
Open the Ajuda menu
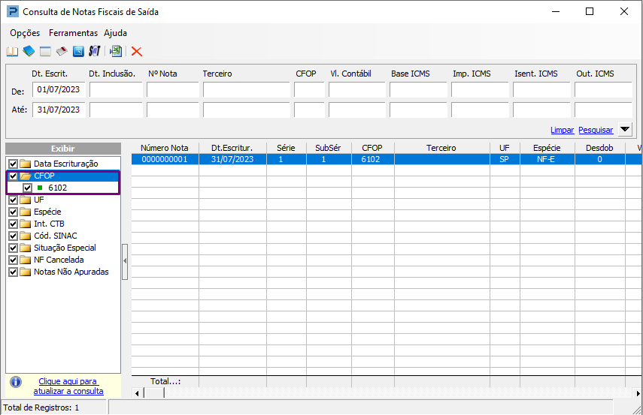pyautogui.click(x=115, y=33)
